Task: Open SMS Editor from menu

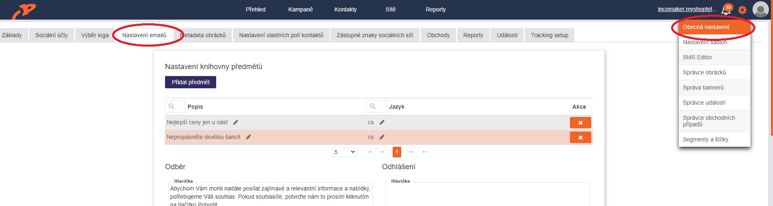Action: click(x=714, y=57)
